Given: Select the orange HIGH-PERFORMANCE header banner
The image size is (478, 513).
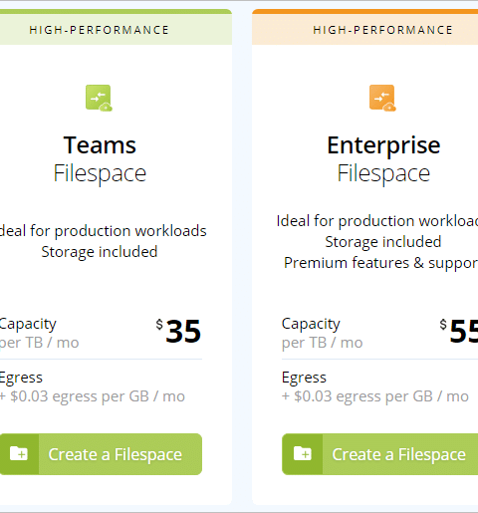Looking at the screenshot, I should pyautogui.click(x=365, y=27).
